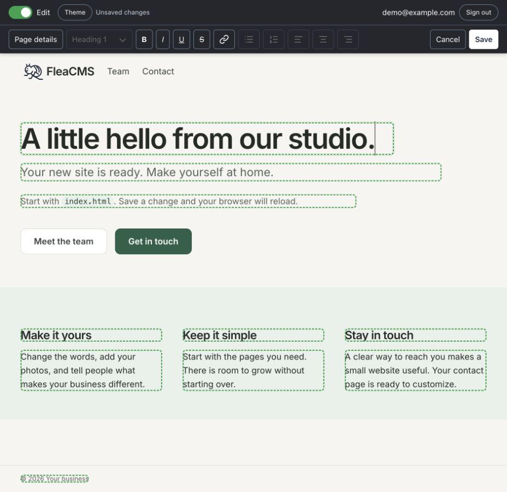
Task: Insert a link using chain icon
Action: (224, 39)
